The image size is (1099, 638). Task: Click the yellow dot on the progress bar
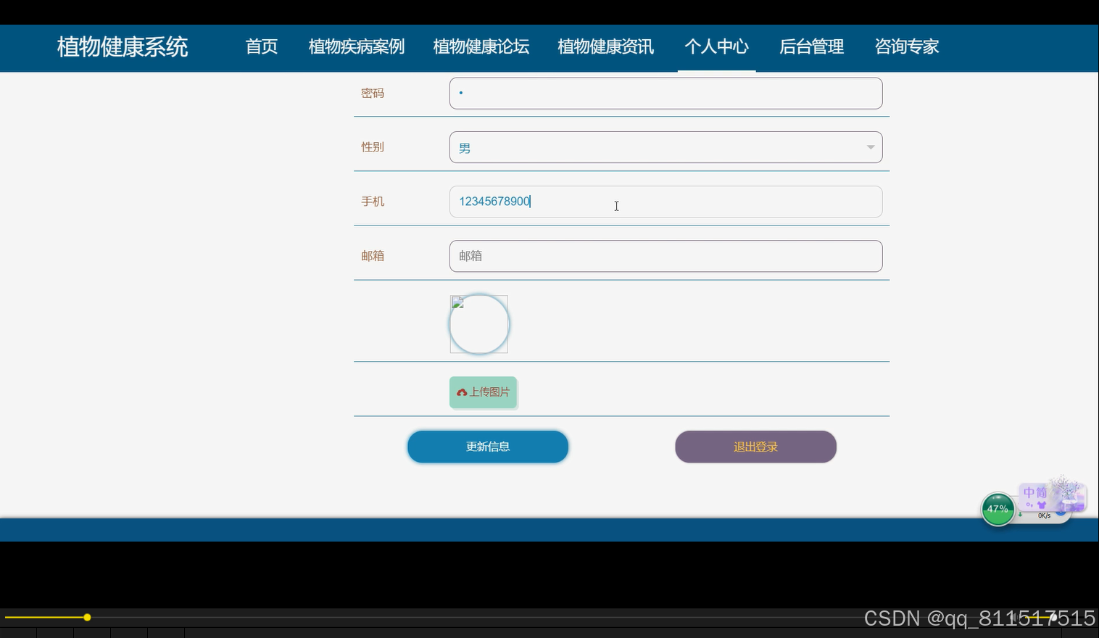(x=87, y=617)
